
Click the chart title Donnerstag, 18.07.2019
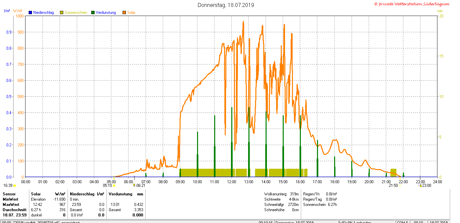click(226, 5)
